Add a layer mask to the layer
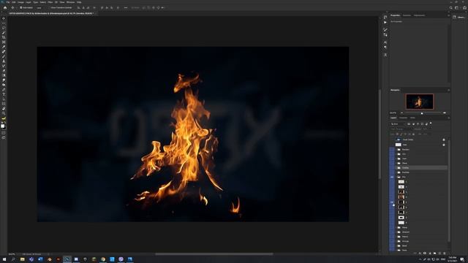This screenshot has height=263, width=468. 425,254
